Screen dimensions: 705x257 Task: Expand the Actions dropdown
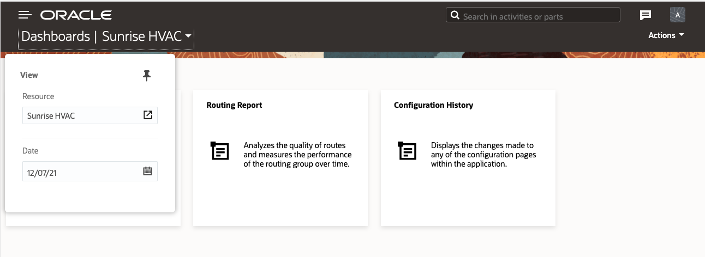(666, 35)
